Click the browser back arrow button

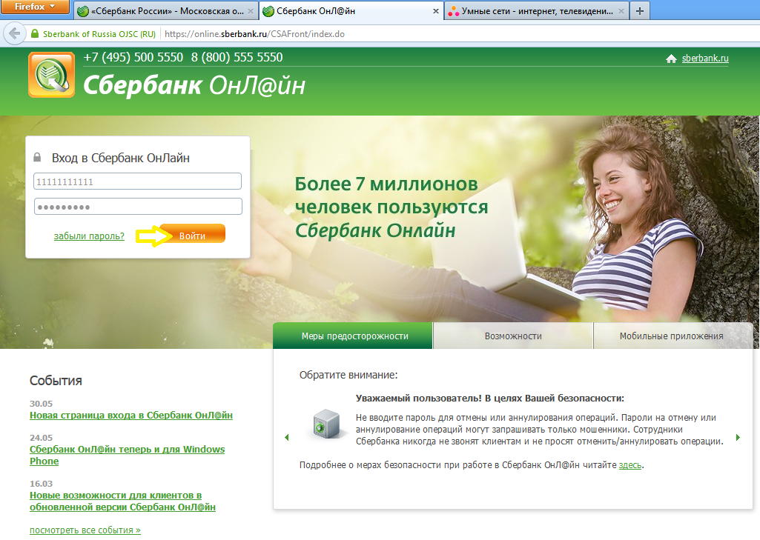[13, 34]
